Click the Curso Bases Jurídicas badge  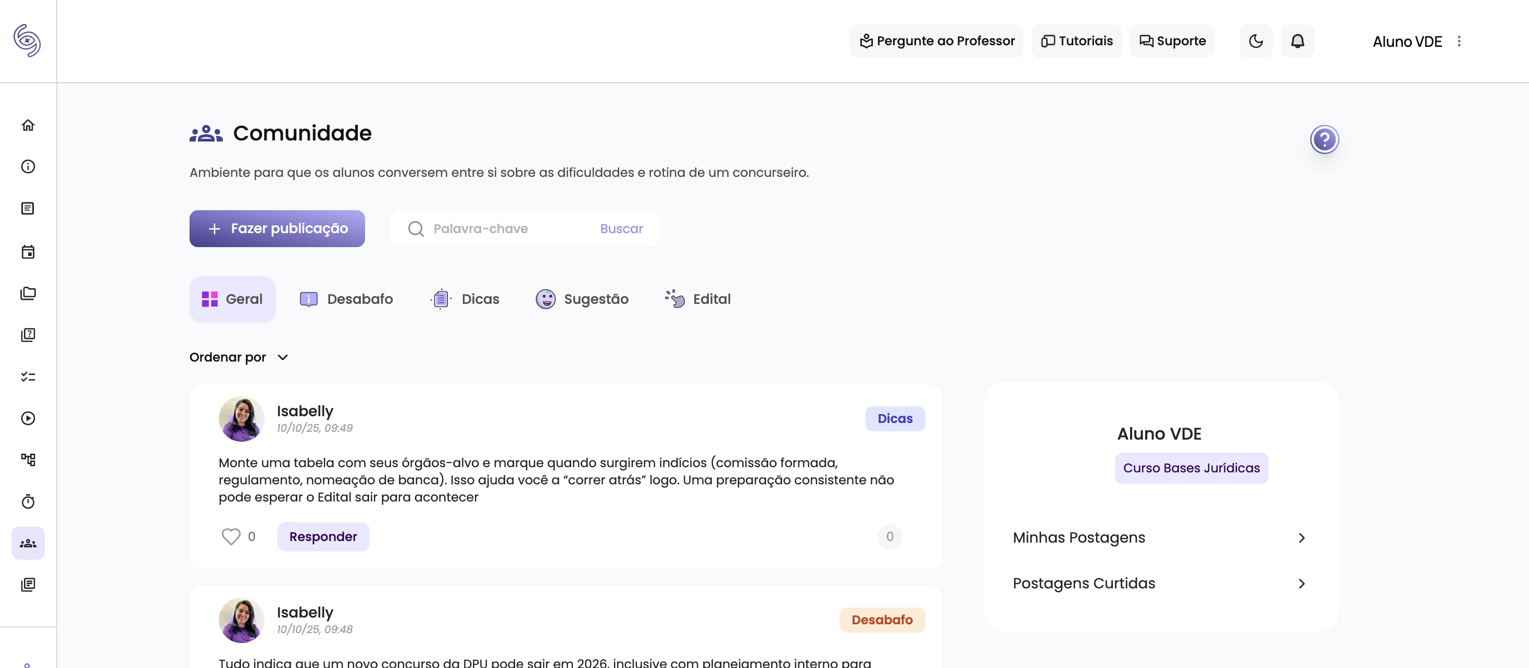pos(1191,468)
